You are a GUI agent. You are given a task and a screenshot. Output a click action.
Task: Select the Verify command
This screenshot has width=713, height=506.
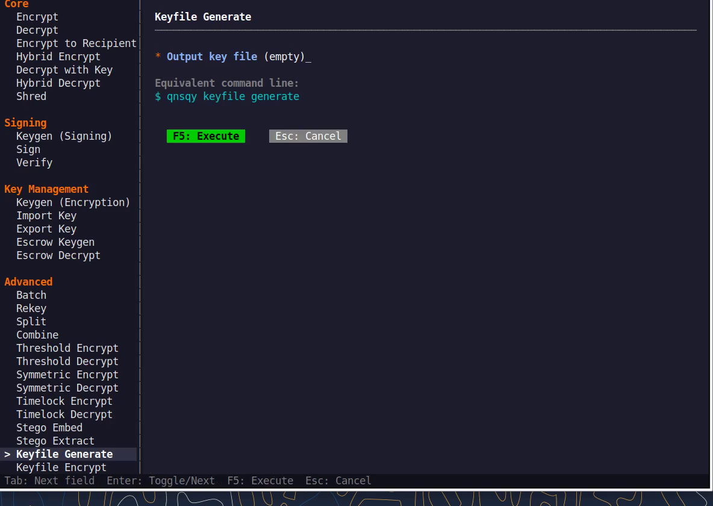[x=34, y=163]
